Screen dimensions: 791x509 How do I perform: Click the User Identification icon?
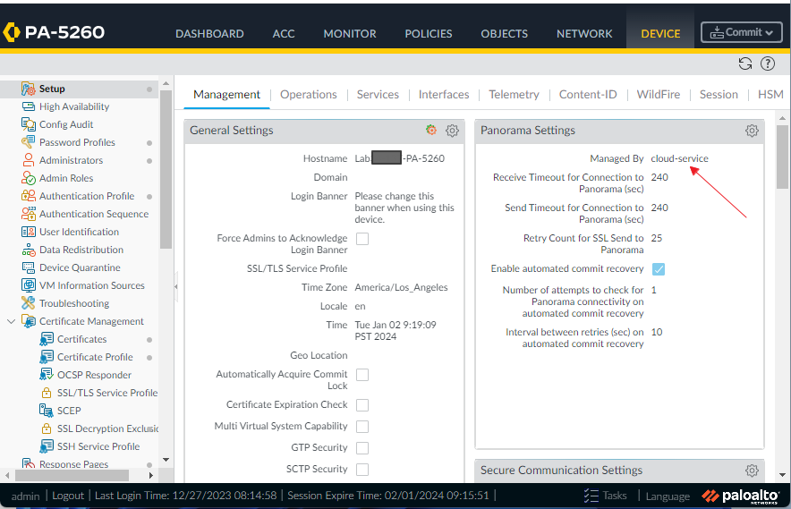29,232
